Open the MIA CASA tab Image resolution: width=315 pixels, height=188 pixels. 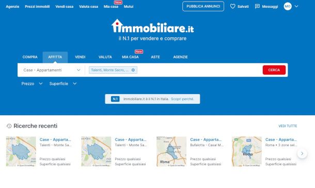pos(130,57)
